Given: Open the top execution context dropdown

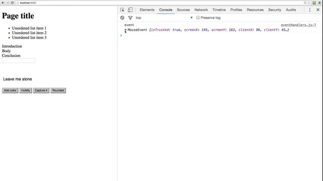Looking at the screenshot, I should [x=164, y=18].
